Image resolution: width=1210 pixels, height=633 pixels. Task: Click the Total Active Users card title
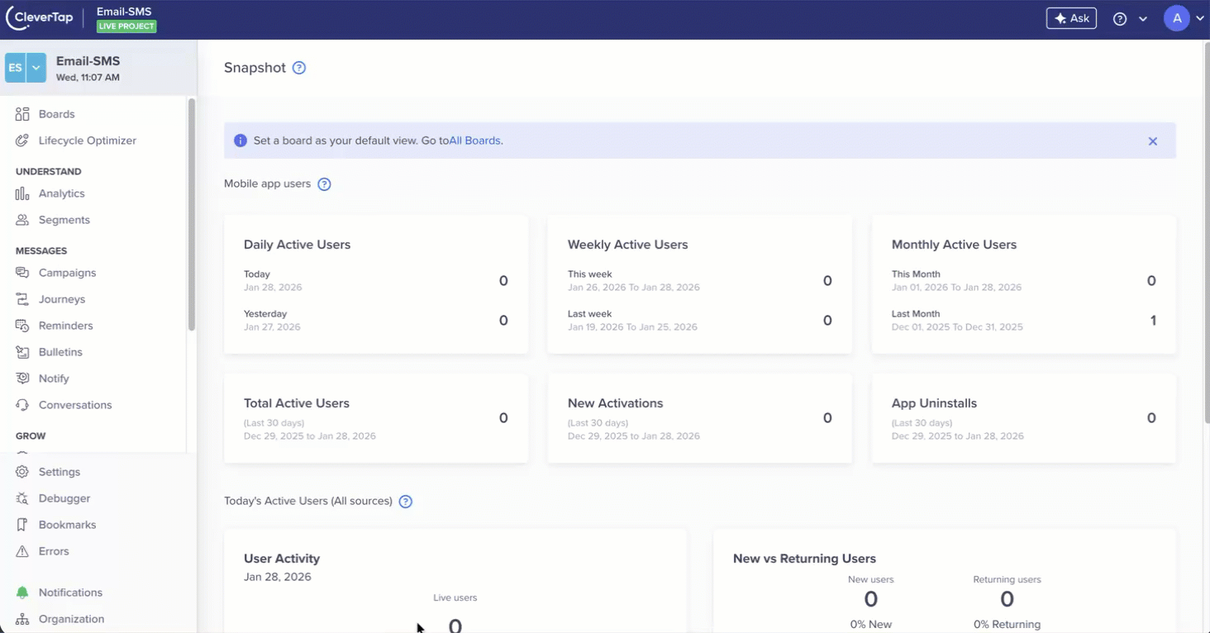[297, 403]
